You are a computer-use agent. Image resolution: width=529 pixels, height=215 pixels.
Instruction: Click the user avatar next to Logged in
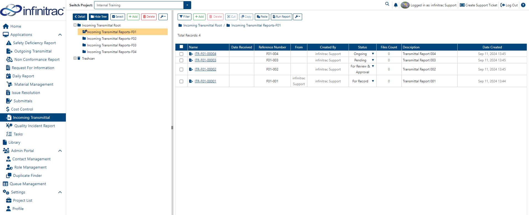tap(405, 5)
